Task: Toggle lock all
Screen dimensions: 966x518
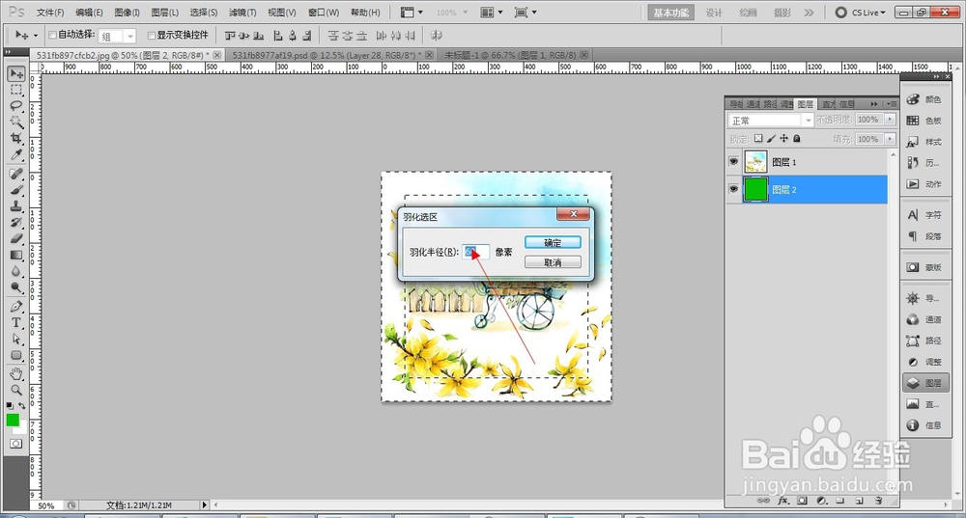Action: pyautogui.click(x=797, y=138)
